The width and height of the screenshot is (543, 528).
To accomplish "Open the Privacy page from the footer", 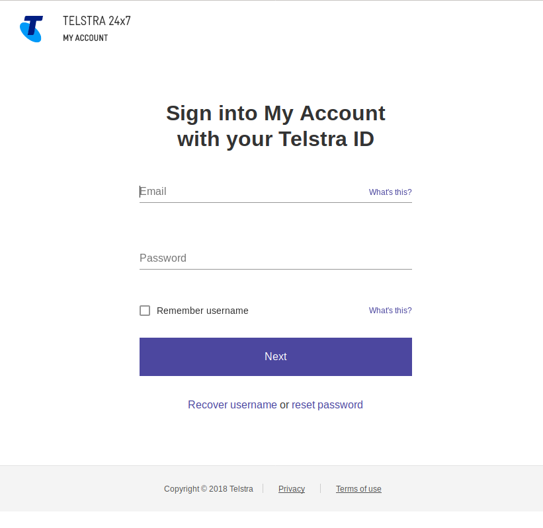I will 291,488.
